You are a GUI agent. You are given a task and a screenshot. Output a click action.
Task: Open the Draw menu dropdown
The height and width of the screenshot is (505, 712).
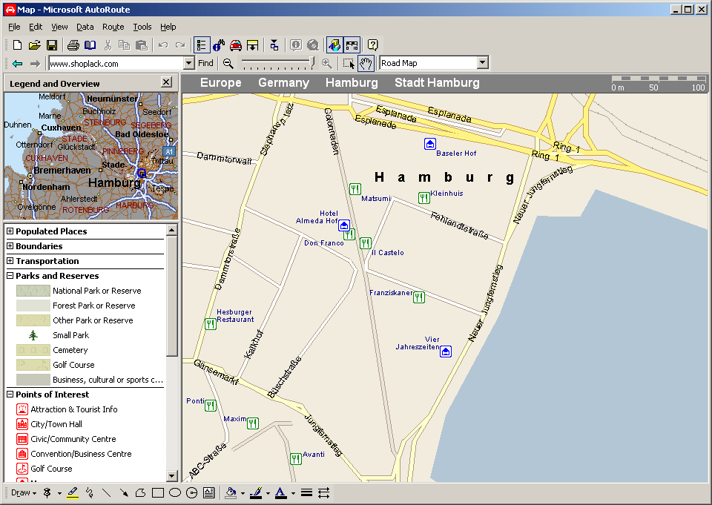[24, 492]
